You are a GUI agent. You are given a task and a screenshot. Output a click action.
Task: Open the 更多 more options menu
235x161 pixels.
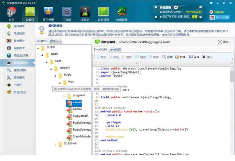(x=224, y=42)
